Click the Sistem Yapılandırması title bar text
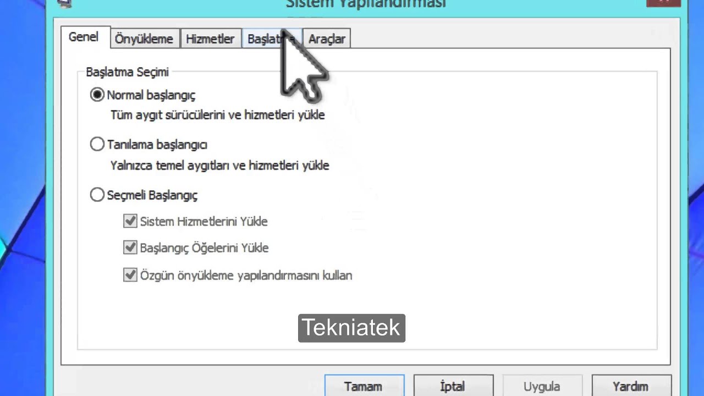 click(366, 4)
